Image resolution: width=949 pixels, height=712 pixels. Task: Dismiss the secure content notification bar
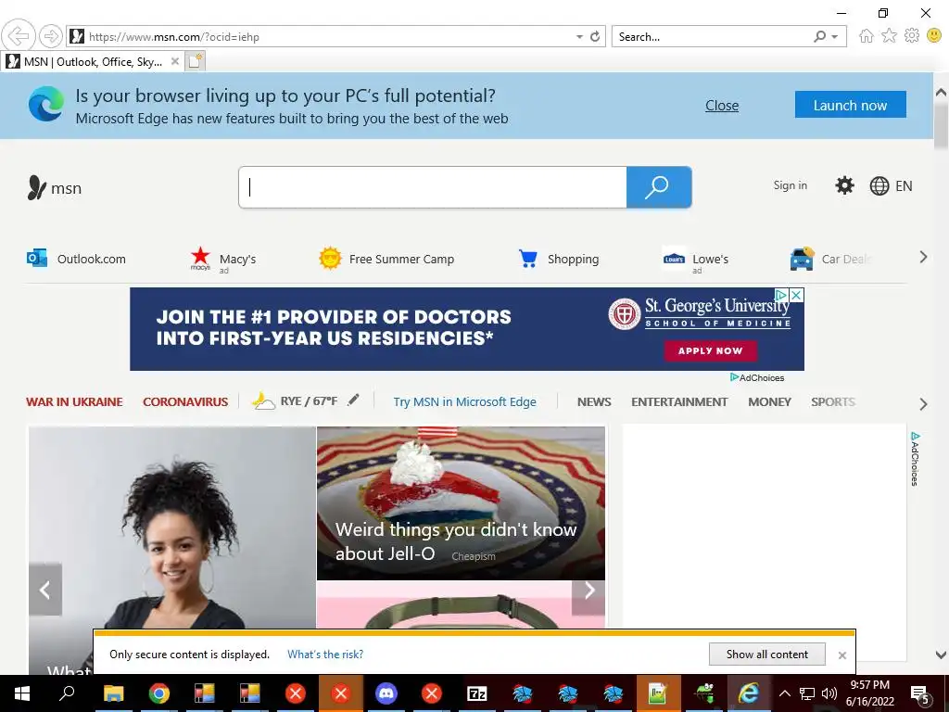click(x=841, y=655)
